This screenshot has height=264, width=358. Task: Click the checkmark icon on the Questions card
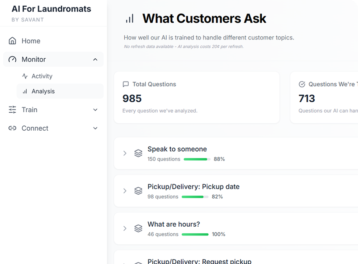pos(302,84)
